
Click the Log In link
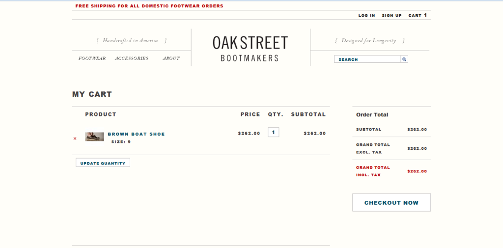[x=366, y=15]
